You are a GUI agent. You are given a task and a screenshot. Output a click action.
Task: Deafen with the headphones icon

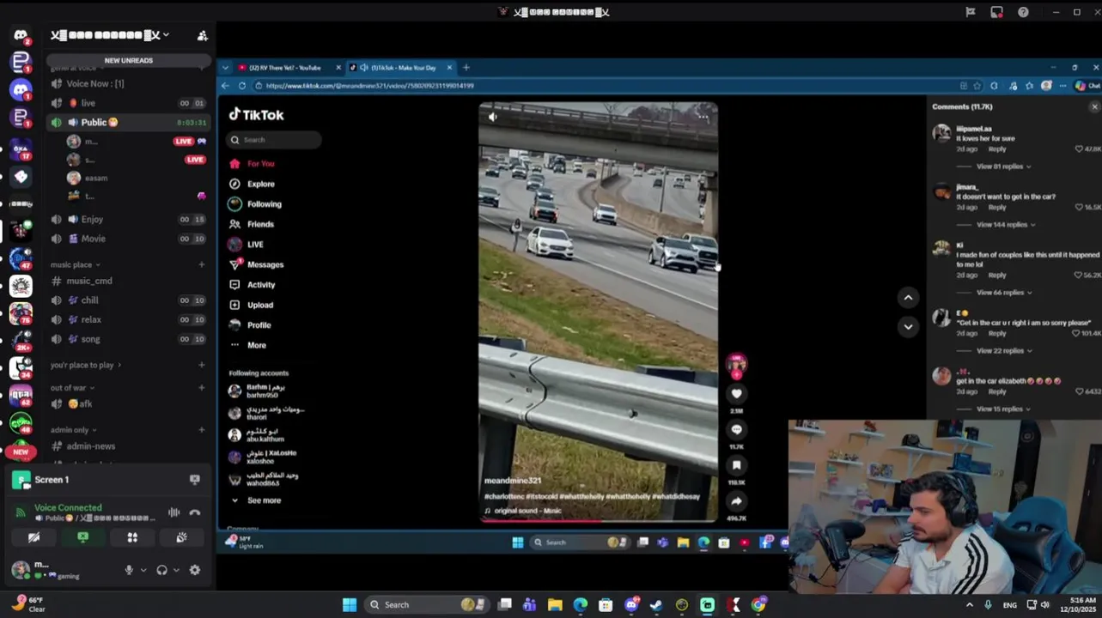(161, 570)
